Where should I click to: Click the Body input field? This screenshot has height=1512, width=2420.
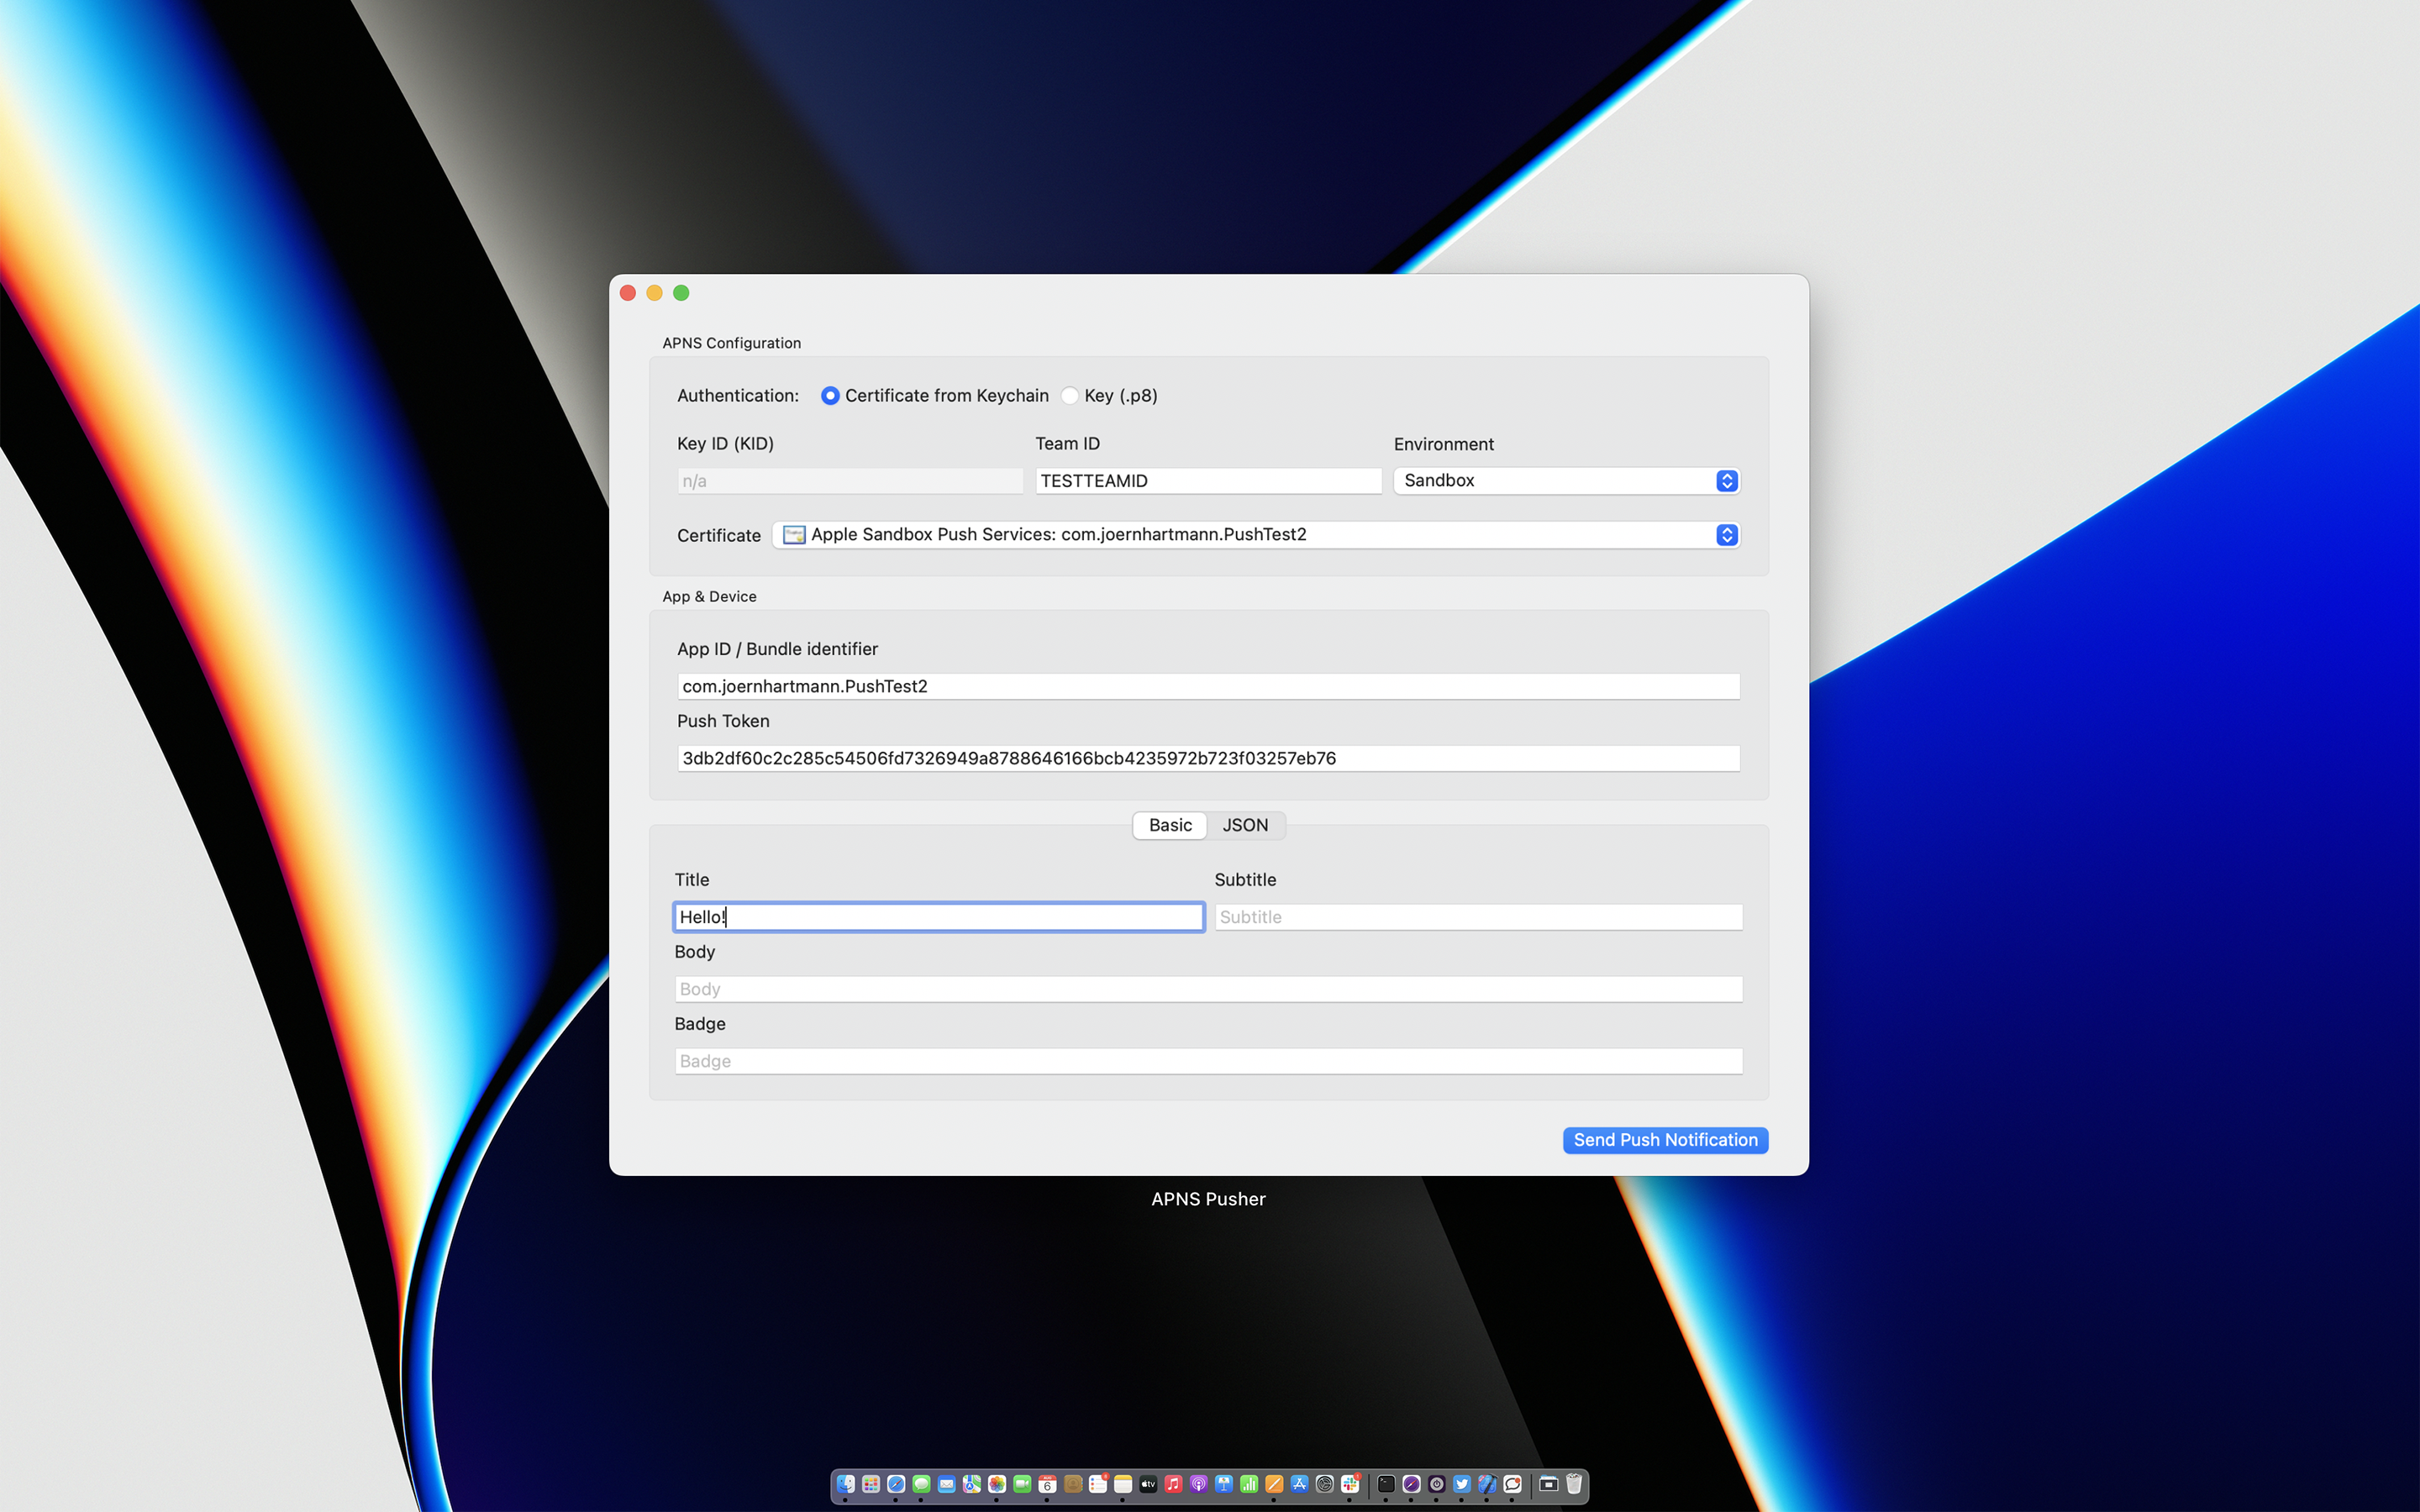point(1208,989)
